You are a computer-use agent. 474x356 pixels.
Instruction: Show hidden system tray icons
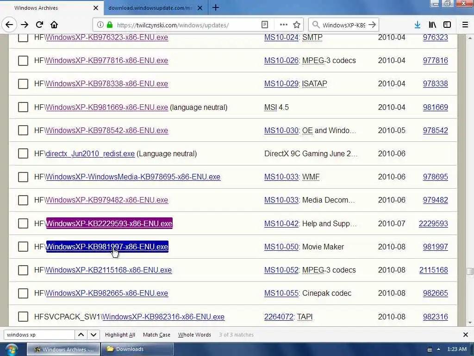pos(438,349)
